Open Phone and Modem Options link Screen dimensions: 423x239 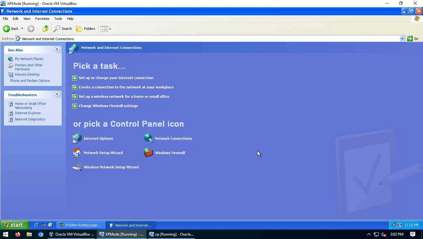[x=30, y=81]
